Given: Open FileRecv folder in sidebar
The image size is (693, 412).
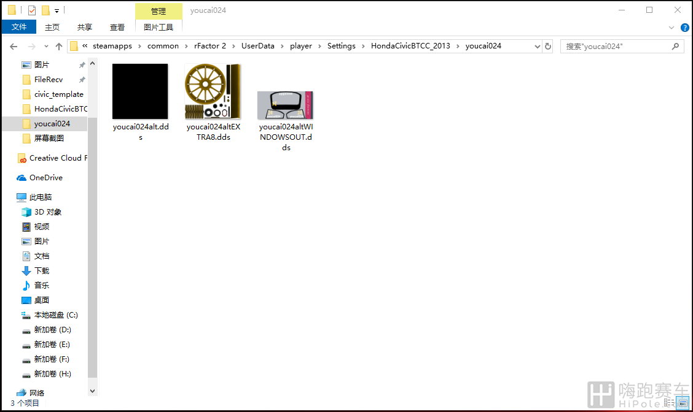Looking at the screenshot, I should point(49,80).
